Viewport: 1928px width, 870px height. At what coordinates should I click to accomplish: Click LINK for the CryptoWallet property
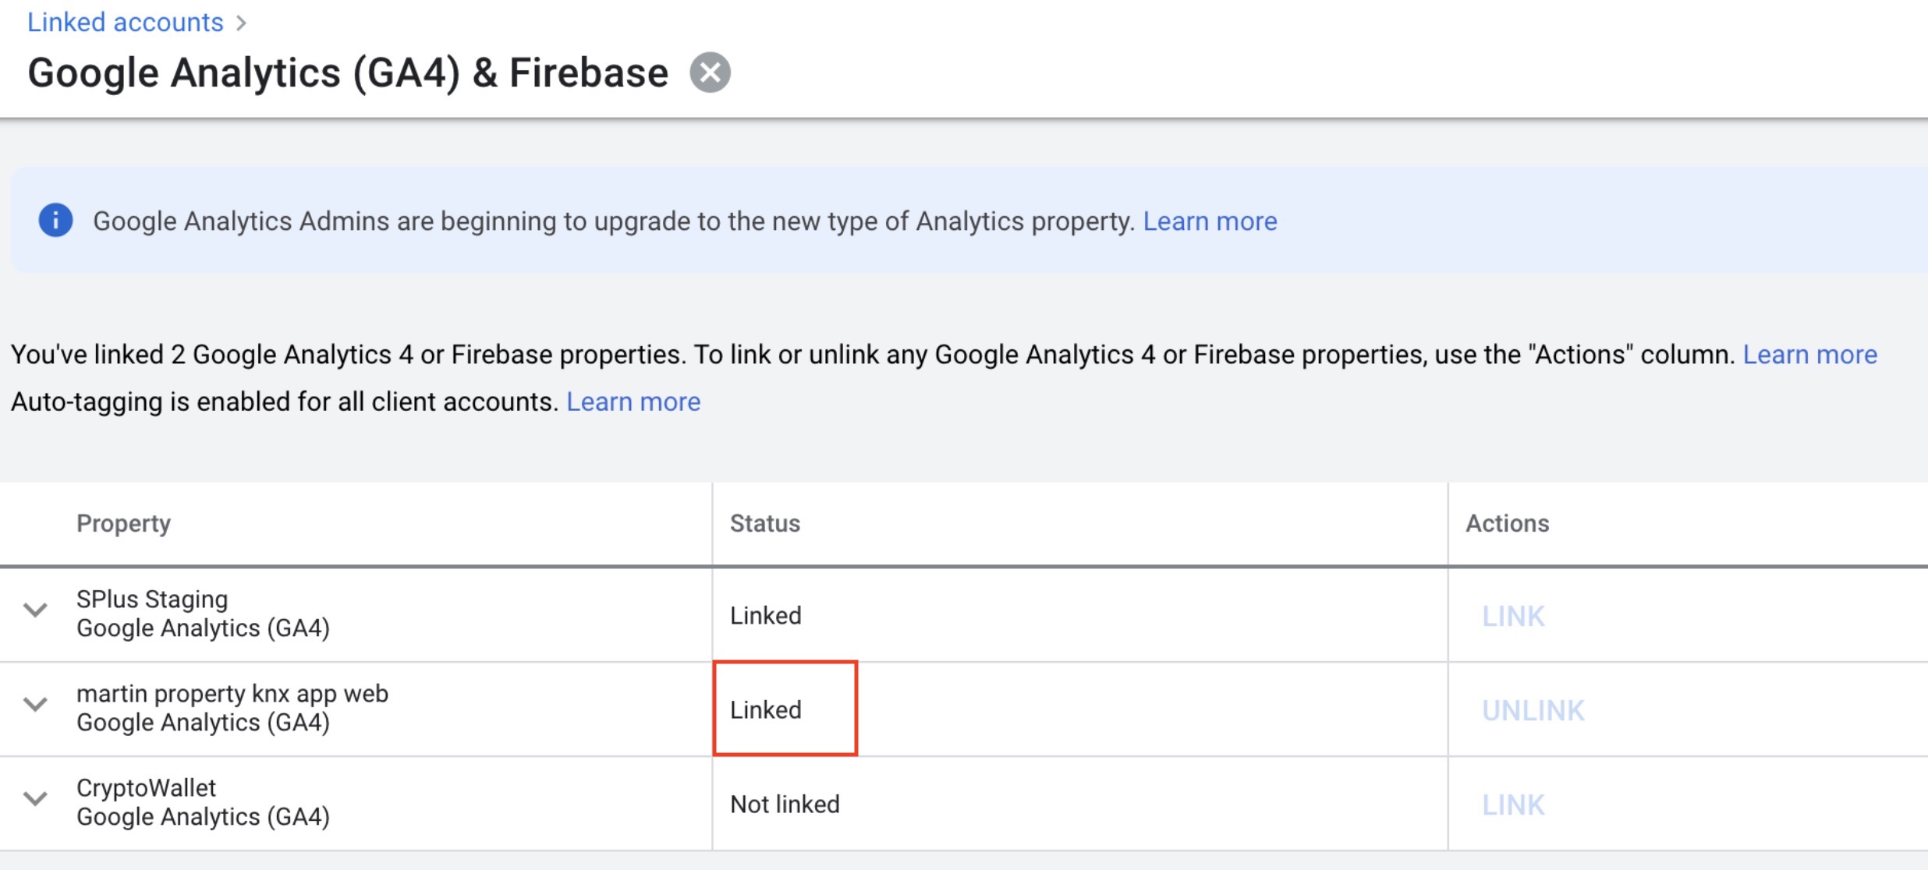click(1512, 805)
